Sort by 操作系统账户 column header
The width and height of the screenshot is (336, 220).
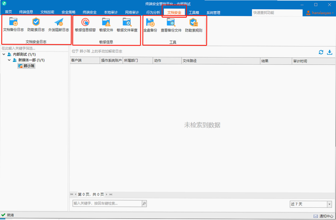pyautogui.click(x=111, y=61)
